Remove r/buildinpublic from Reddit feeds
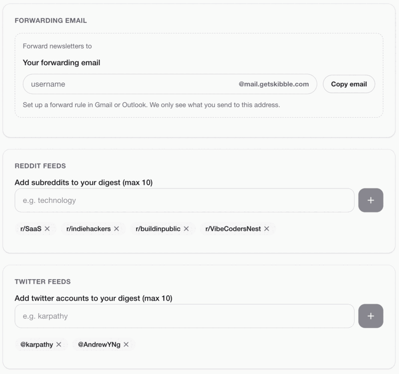This screenshot has height=374, width=399. click(186, 229)
